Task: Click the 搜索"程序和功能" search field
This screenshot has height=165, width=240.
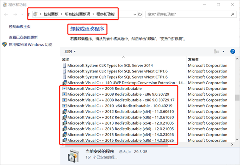Action: pyautogui.click(x=186, y=14)
